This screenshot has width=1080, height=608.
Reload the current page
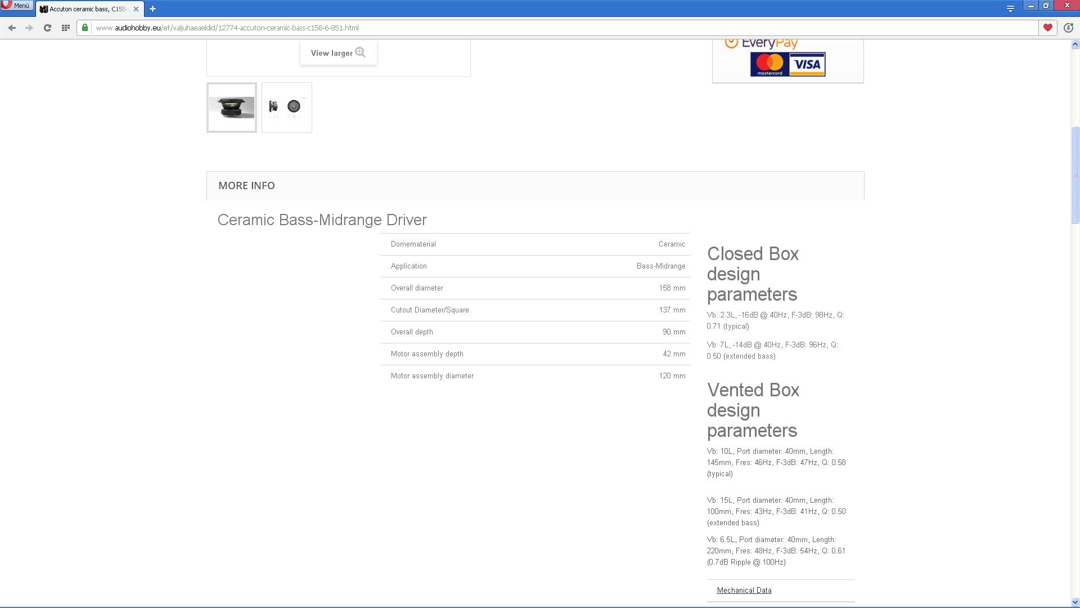(48, 28)
